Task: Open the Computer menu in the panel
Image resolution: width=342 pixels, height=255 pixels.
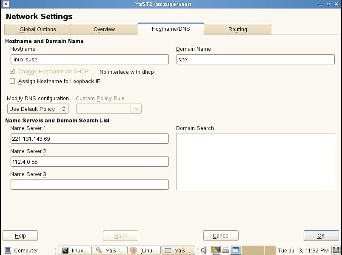Action: coord(21,250)
